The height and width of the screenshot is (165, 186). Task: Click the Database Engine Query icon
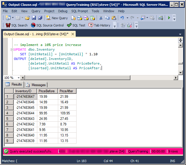pos(73,18)
